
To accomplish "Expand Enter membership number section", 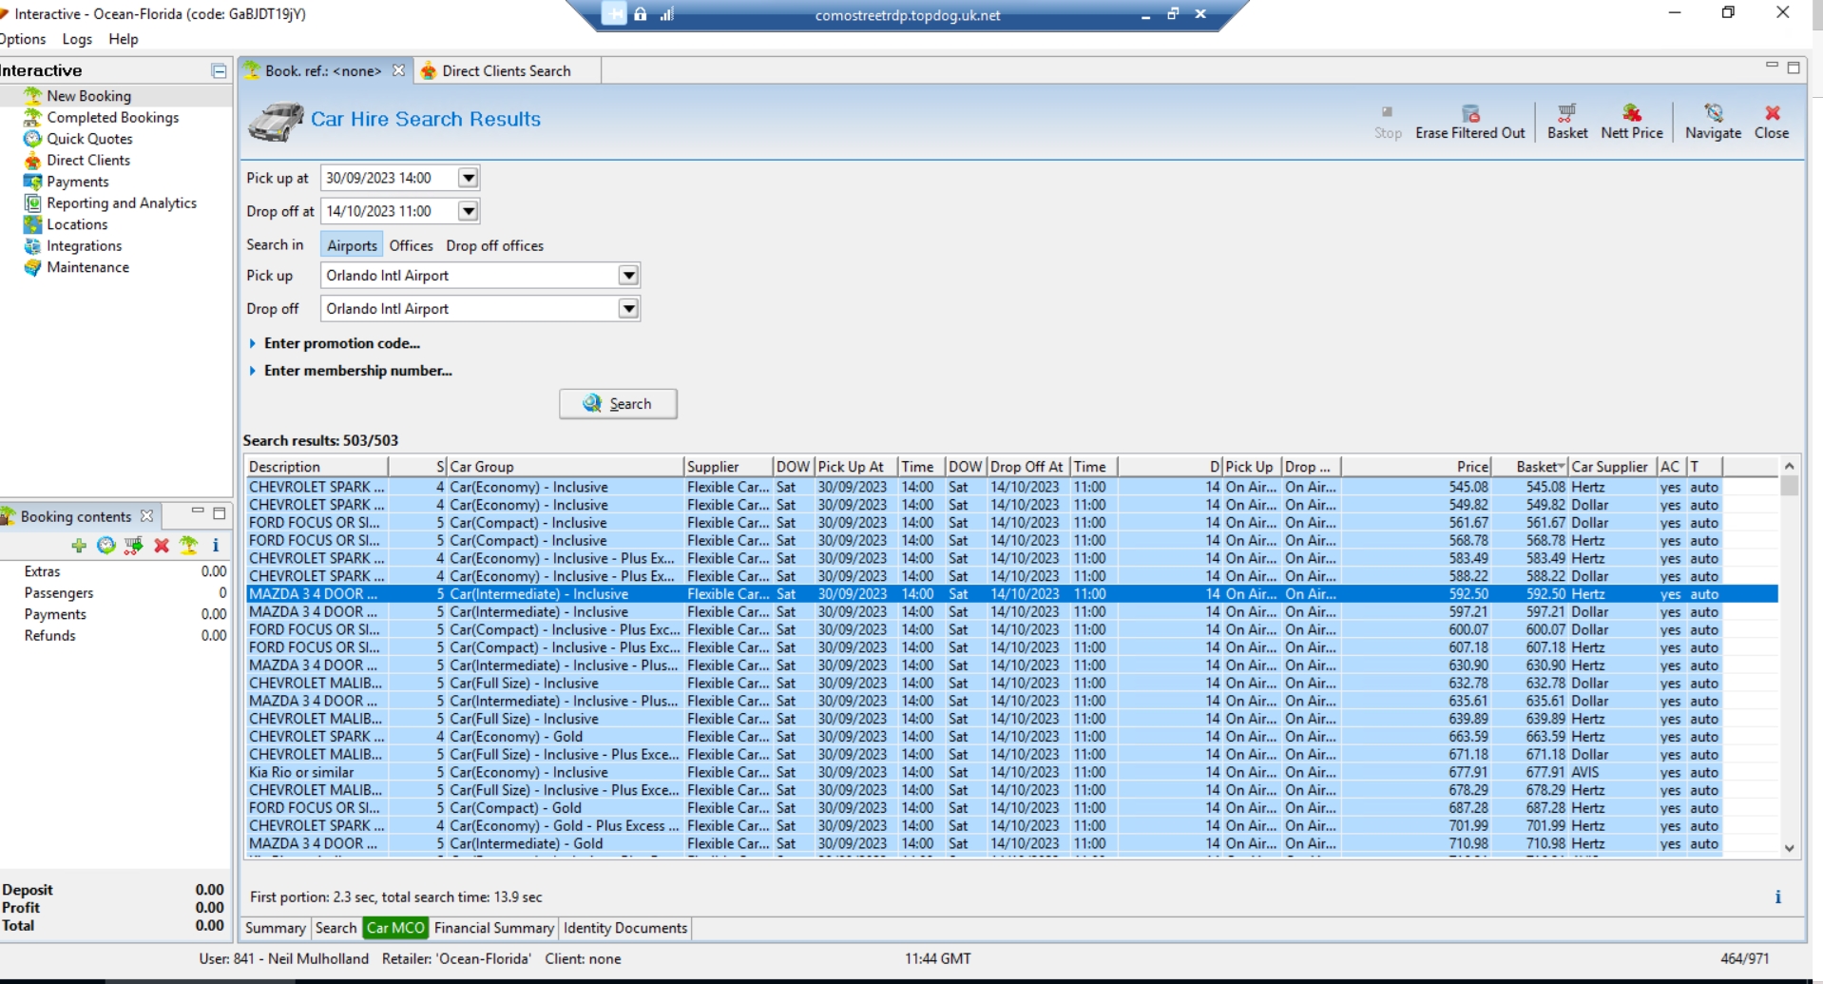I will click(351, 371).
